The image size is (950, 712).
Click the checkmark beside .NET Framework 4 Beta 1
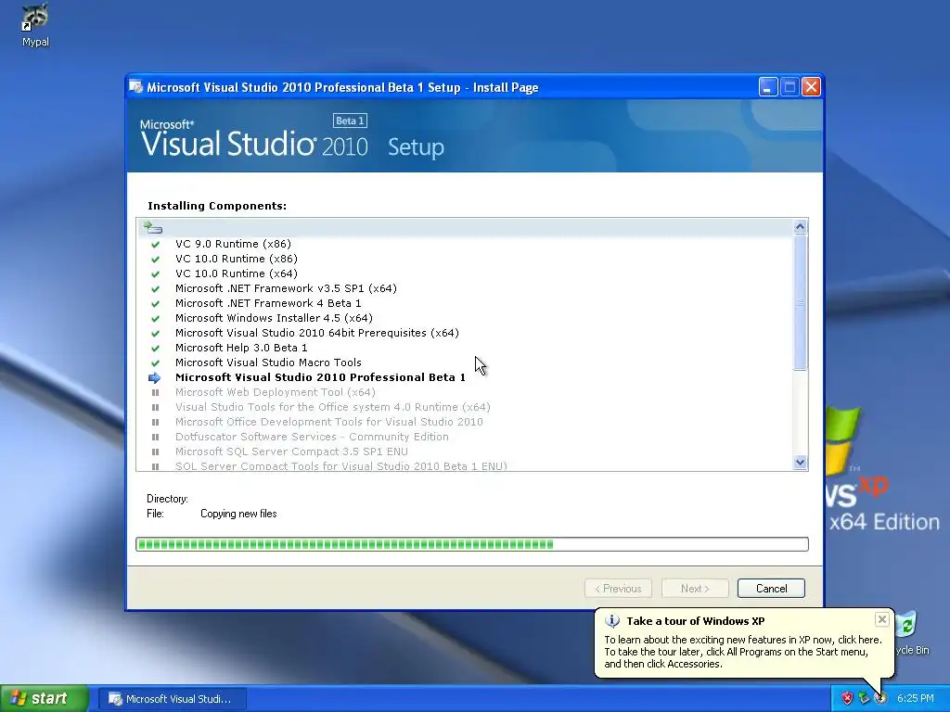[155, 304]
